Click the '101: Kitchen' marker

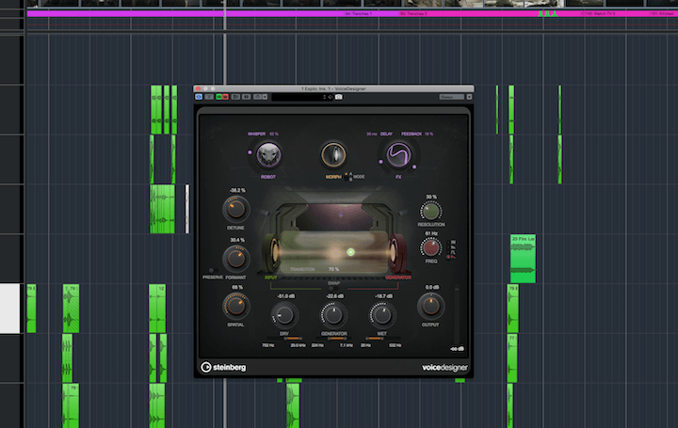coord(662,14)
